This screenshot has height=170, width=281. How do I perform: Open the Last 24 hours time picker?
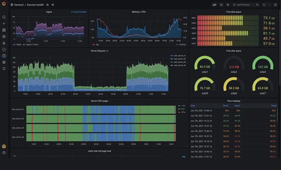pos(243,5)
